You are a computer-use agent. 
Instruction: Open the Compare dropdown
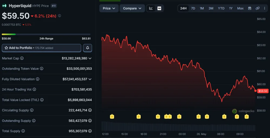pyautogui.click(x=132, y=8)
